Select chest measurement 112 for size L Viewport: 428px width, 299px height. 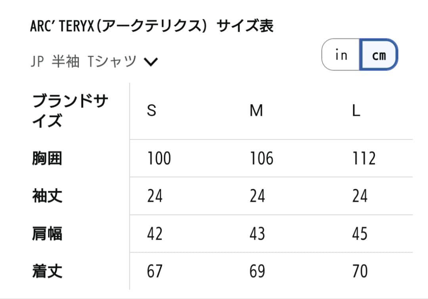pyautogui.click(x=364, y=158)
